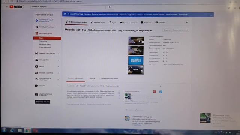Click the Справка и отзывы button
Screen dimensions: 240x135
42,102
